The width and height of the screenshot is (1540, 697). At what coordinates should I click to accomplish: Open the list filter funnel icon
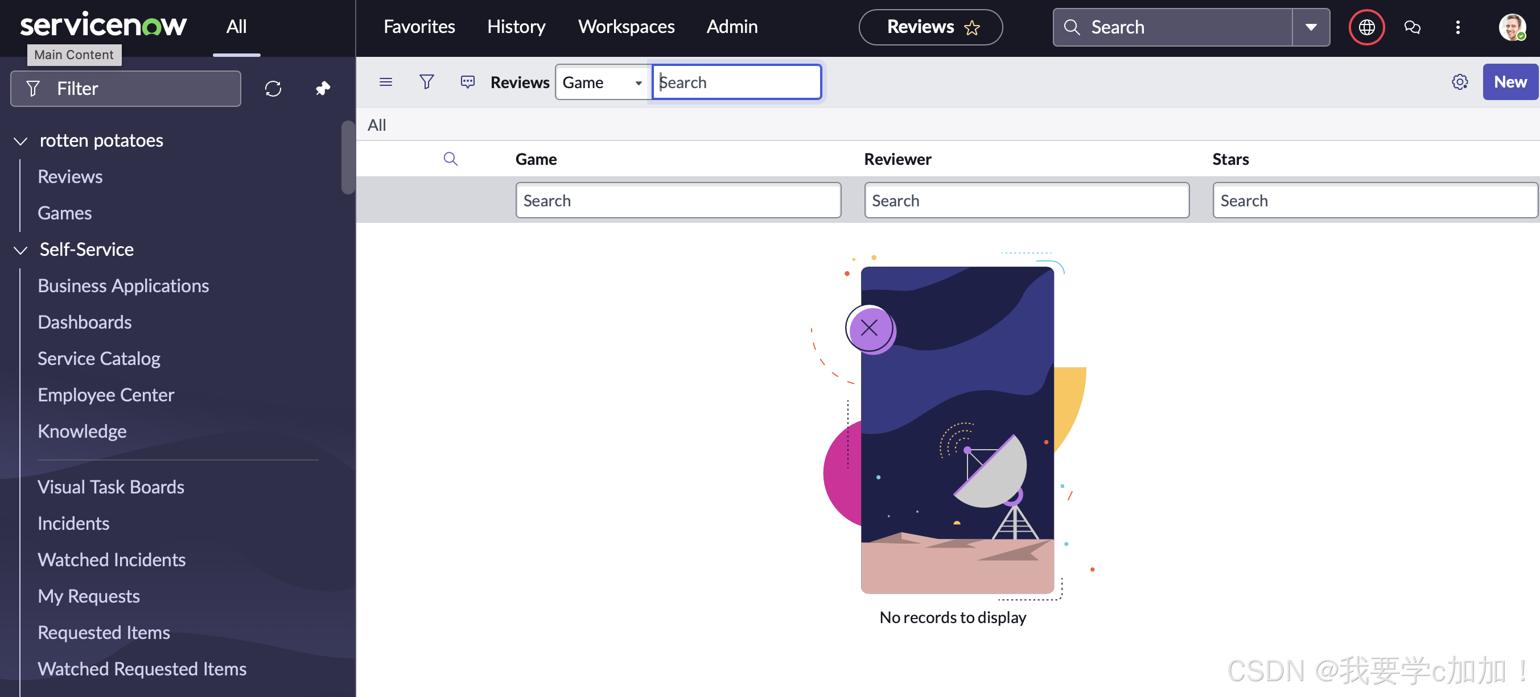tap(426, 82)
